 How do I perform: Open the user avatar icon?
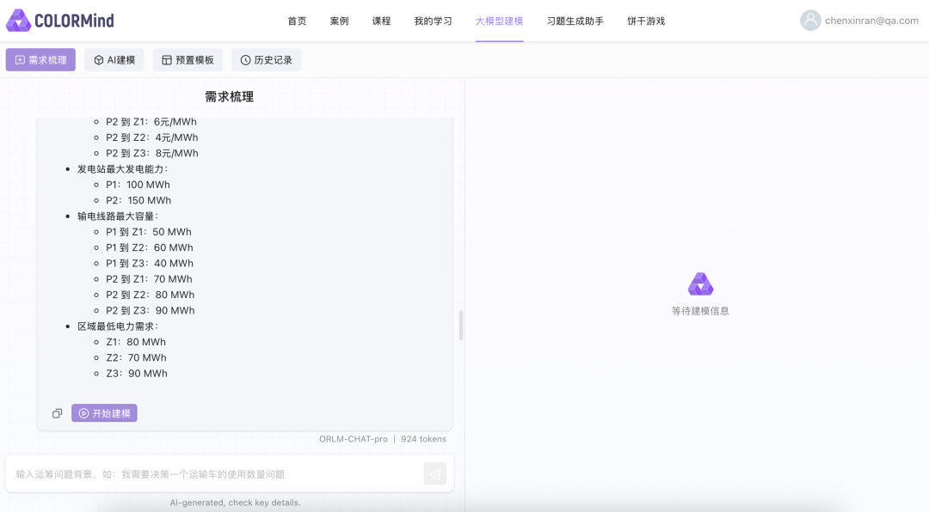tap(810, 21)
